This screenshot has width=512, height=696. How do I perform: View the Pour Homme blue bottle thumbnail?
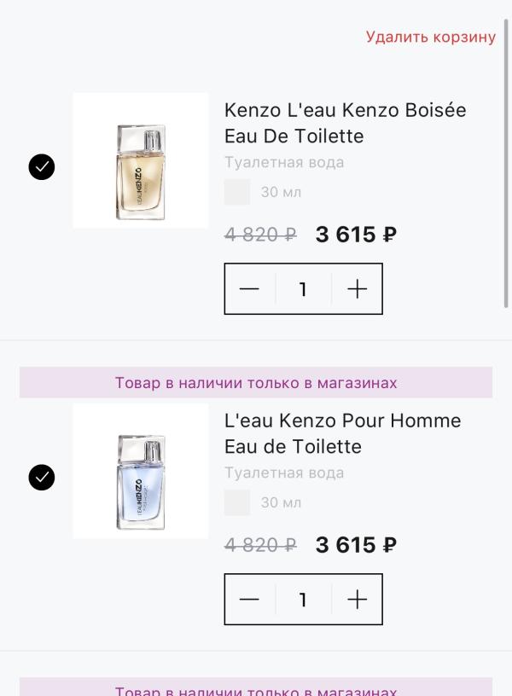(x=141, y=471)
